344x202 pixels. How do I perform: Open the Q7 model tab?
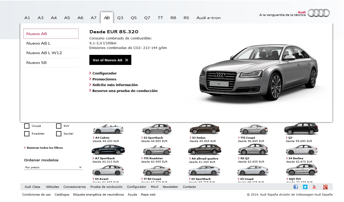[147, 18]
